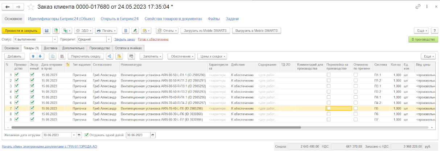
Task: Open the Статус dropdown list
Action: [x=55, y=39]
